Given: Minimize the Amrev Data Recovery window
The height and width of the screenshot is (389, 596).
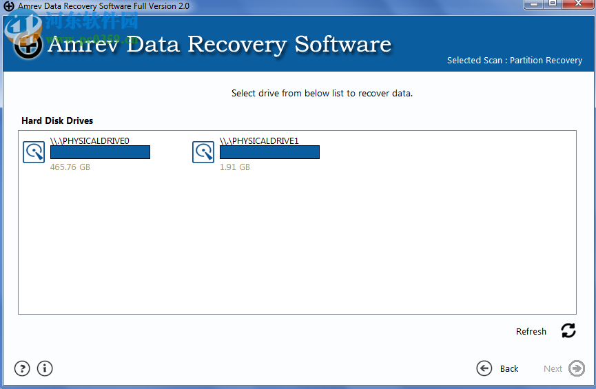Looking at the screenshot, I should pos(534,4).
